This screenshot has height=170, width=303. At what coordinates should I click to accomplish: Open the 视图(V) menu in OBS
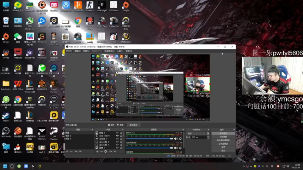coord(86,51)
